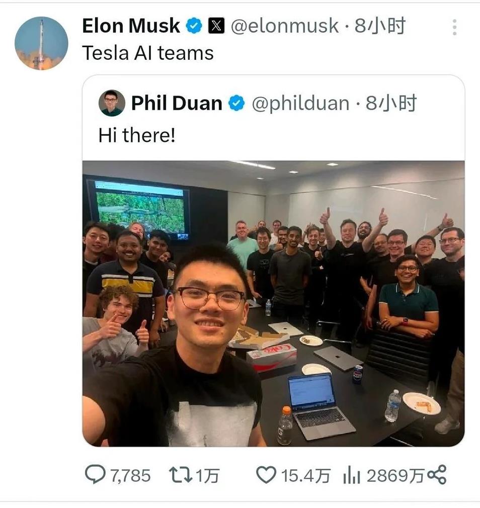Open the Elon Musk display name link
This screenshot has width=480, height=508.
pyautogui.click(x=131, y=26)
